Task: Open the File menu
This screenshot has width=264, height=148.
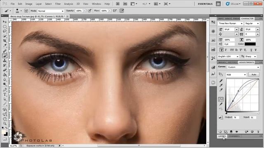Action: pos(12,4)
